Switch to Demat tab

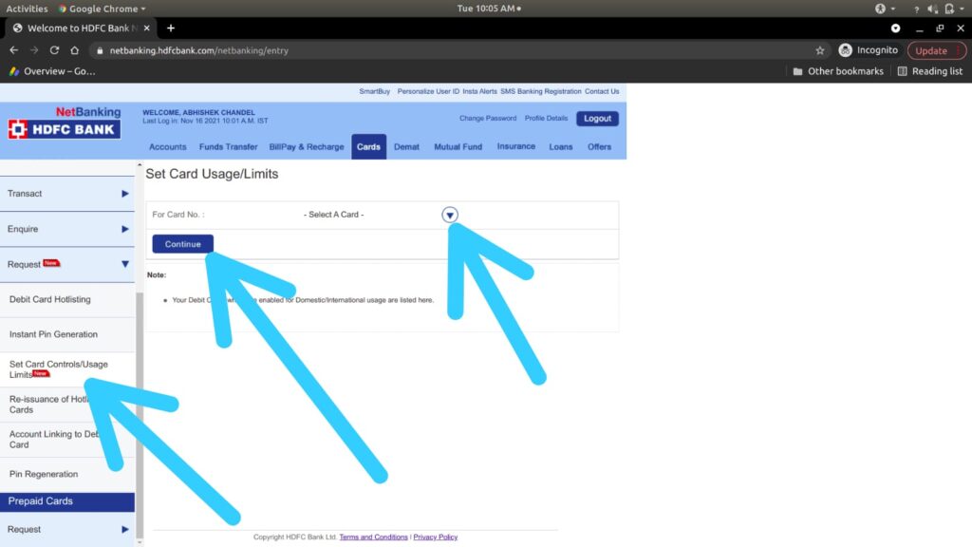(406, 147)
